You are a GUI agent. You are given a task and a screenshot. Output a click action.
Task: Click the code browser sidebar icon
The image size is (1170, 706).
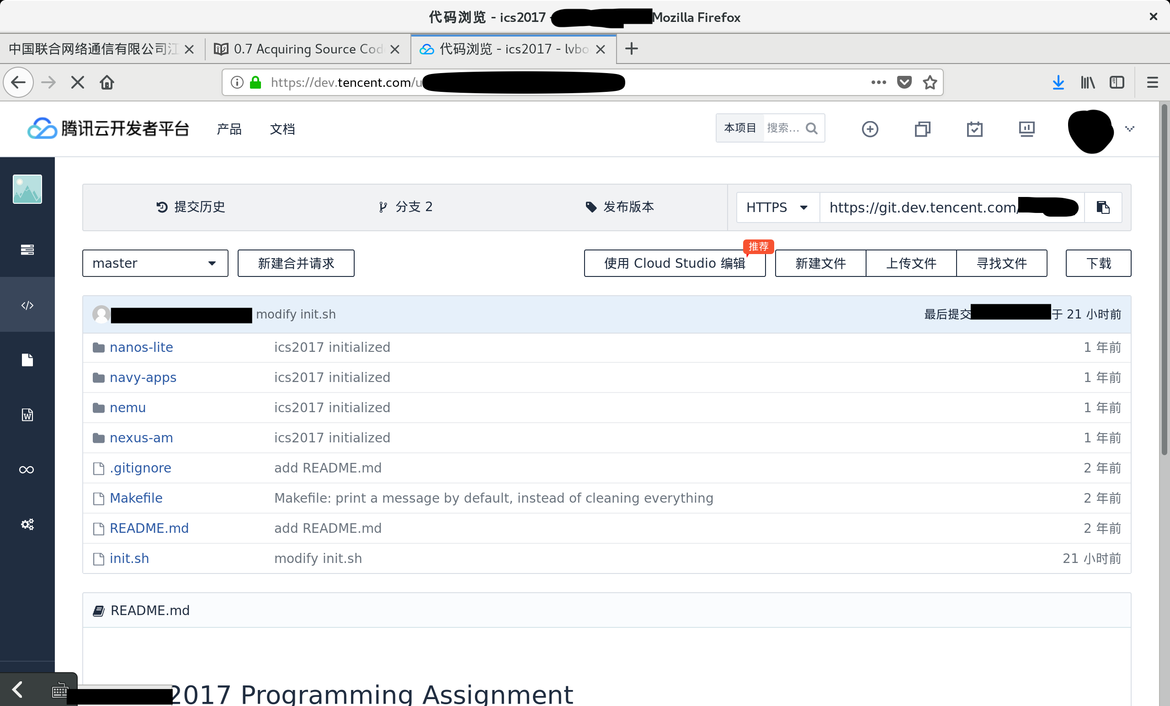click(x=27, y=305)
